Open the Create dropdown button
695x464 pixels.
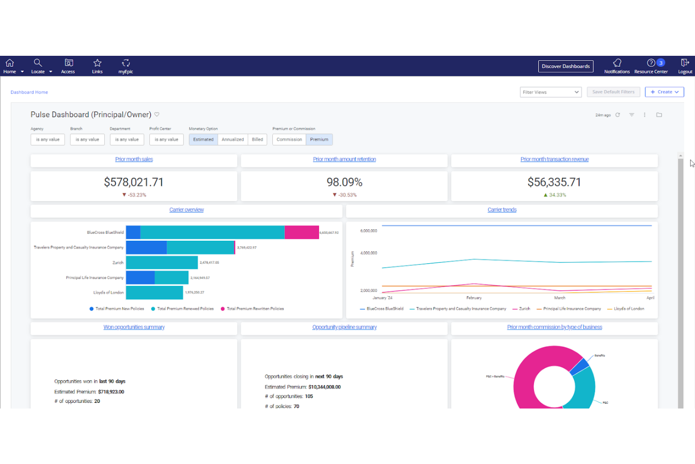click(664, 92)
